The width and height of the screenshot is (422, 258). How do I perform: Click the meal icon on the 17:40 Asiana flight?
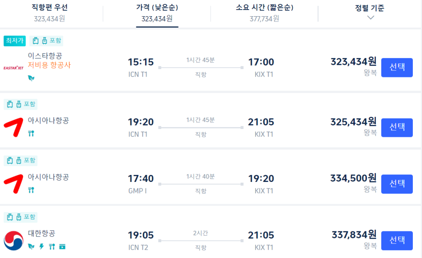pos(31,190)
